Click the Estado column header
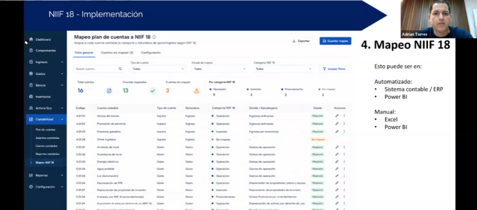This screenshot has height=210, width=477. click(318, 108)
